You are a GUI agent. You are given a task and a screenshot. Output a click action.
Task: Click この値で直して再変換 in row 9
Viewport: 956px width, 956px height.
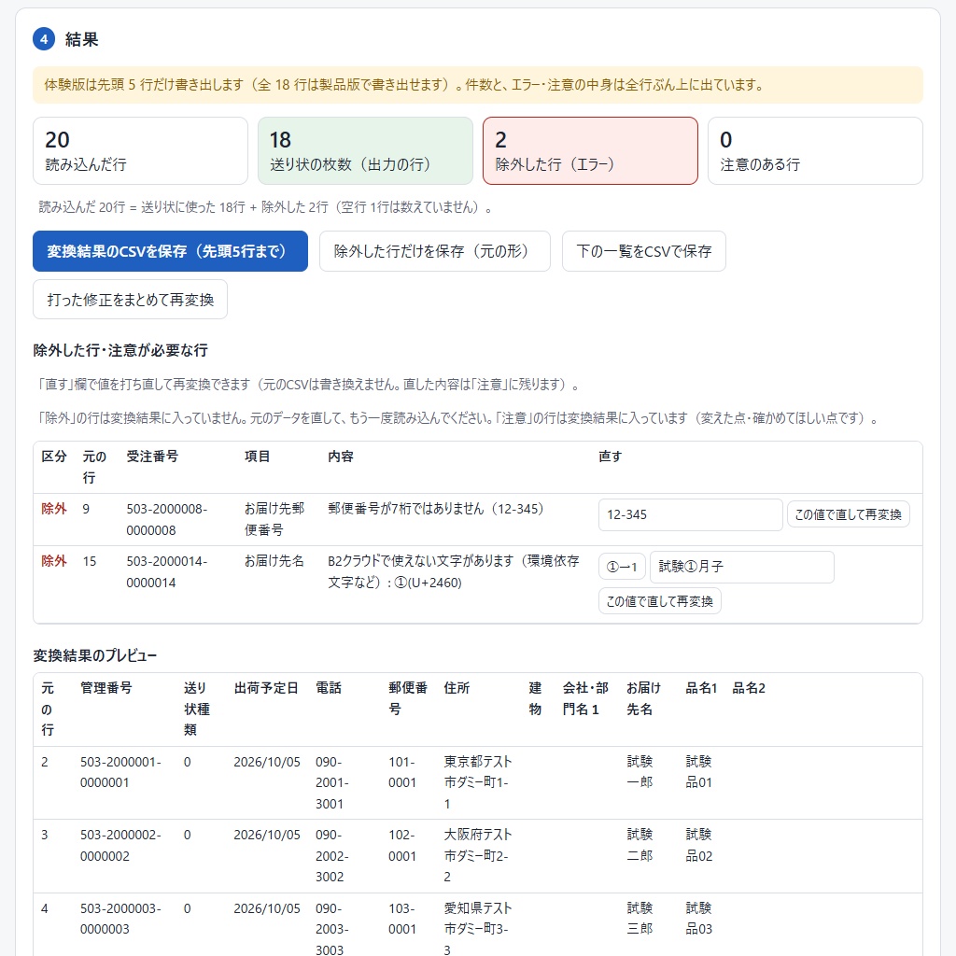pyautogui.click(x=848, y=514)
